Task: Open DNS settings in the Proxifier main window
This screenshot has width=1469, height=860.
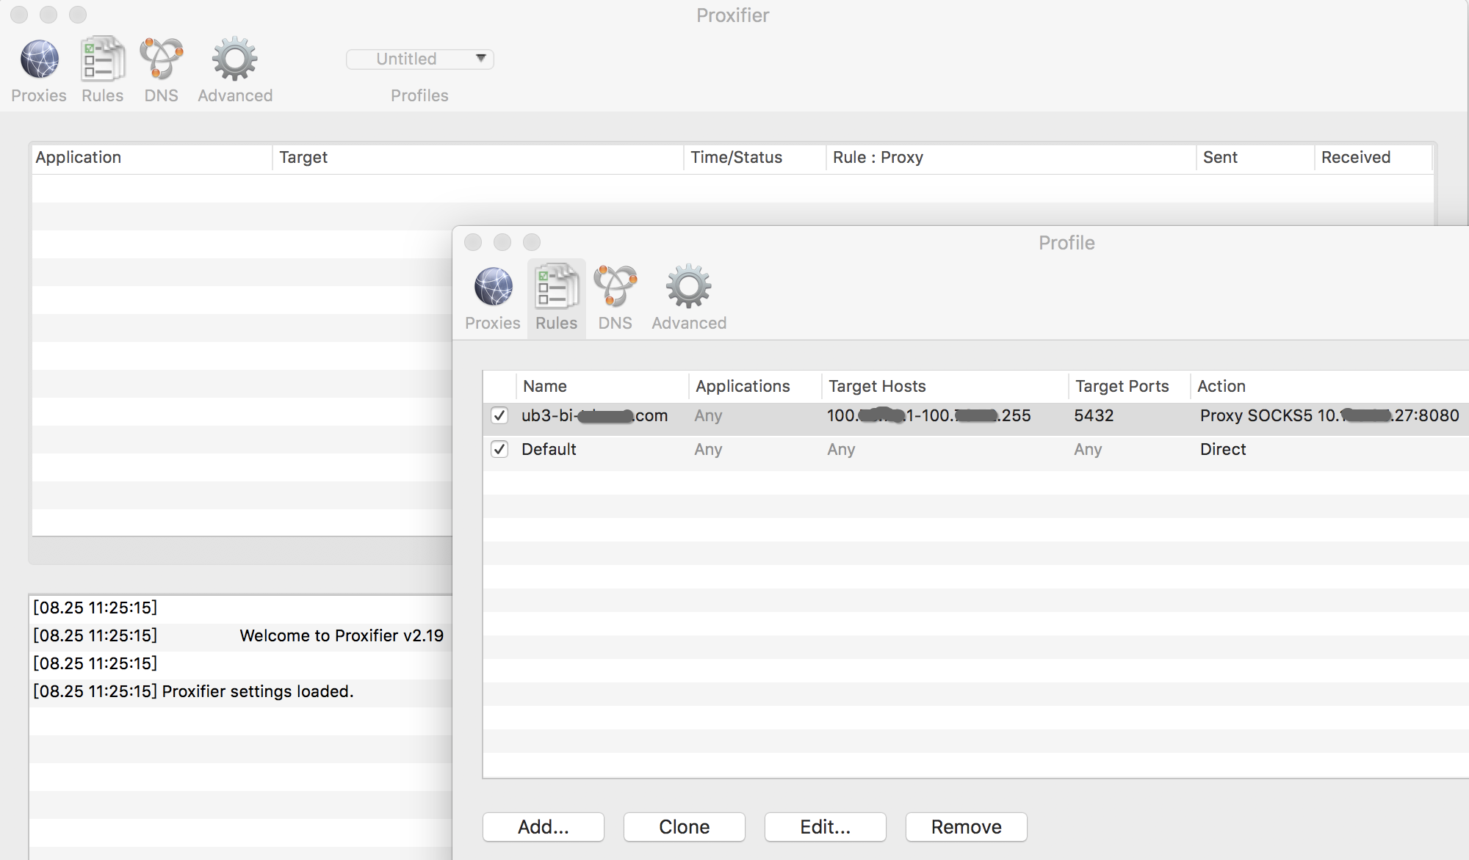Action: click(x=162, y=70)
